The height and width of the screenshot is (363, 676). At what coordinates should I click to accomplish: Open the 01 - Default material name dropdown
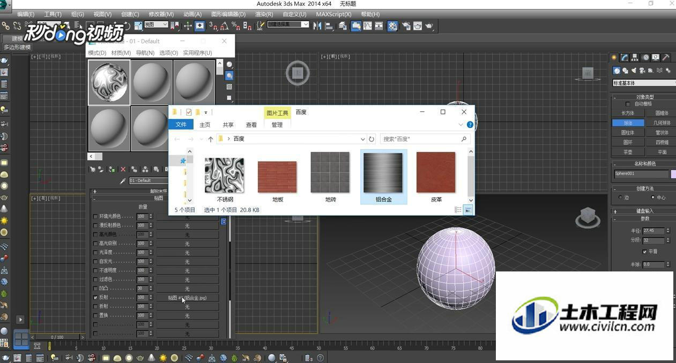point(148,180)
